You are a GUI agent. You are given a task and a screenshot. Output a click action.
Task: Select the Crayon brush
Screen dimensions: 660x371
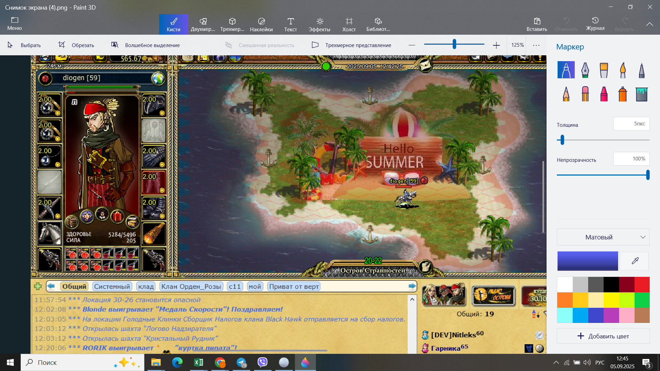[x=604, y=94]
